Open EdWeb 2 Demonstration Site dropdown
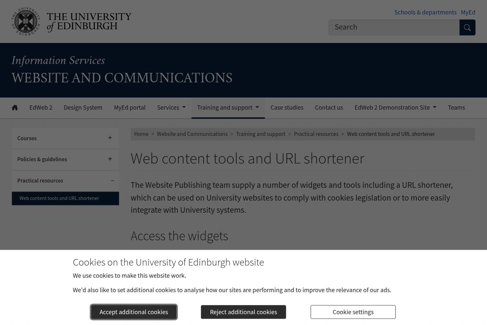This screenshot has height=325, width=487. pyautogui.click(x=396, y=108)
